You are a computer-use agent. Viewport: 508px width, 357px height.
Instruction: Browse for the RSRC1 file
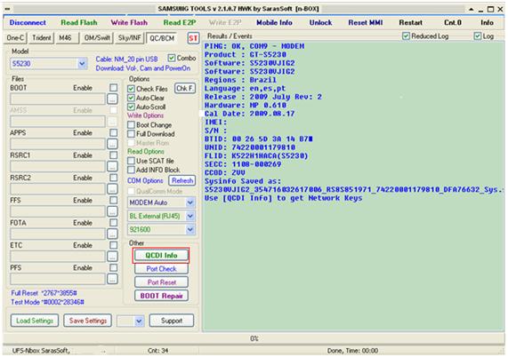pyautogui.click(x=112, y=167)
